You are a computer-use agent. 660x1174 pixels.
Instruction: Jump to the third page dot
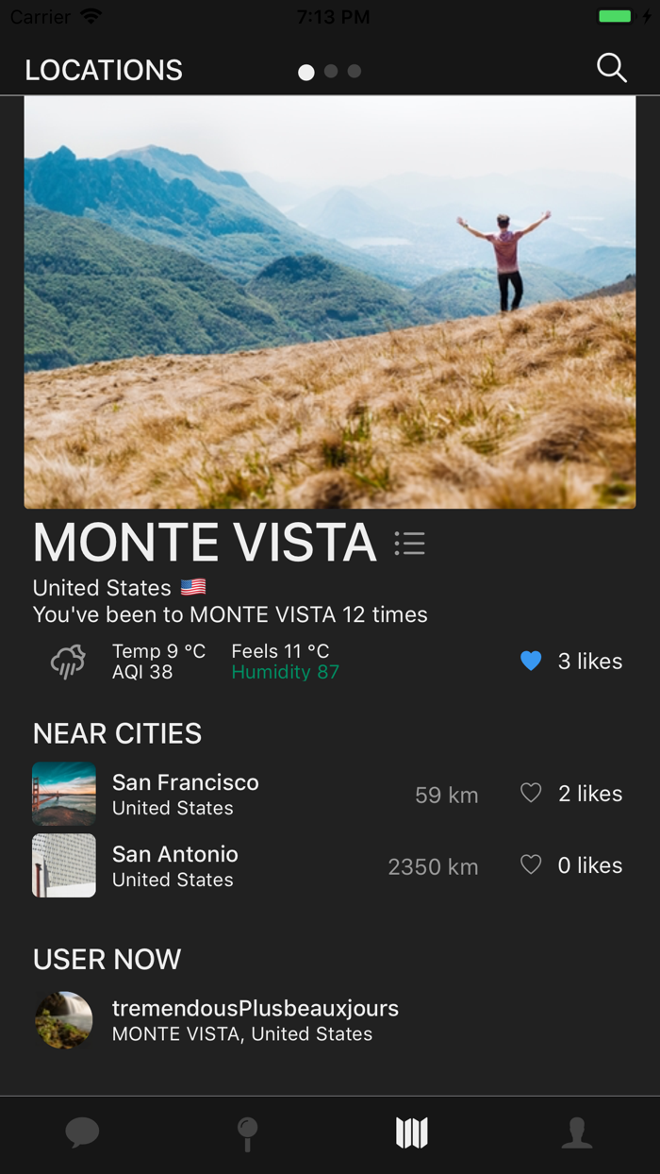(x=355, y=71)
